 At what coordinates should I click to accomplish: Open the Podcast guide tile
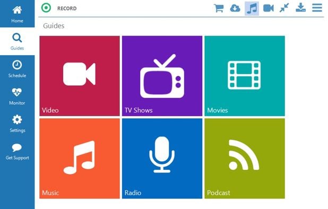[x=245, y=159]
